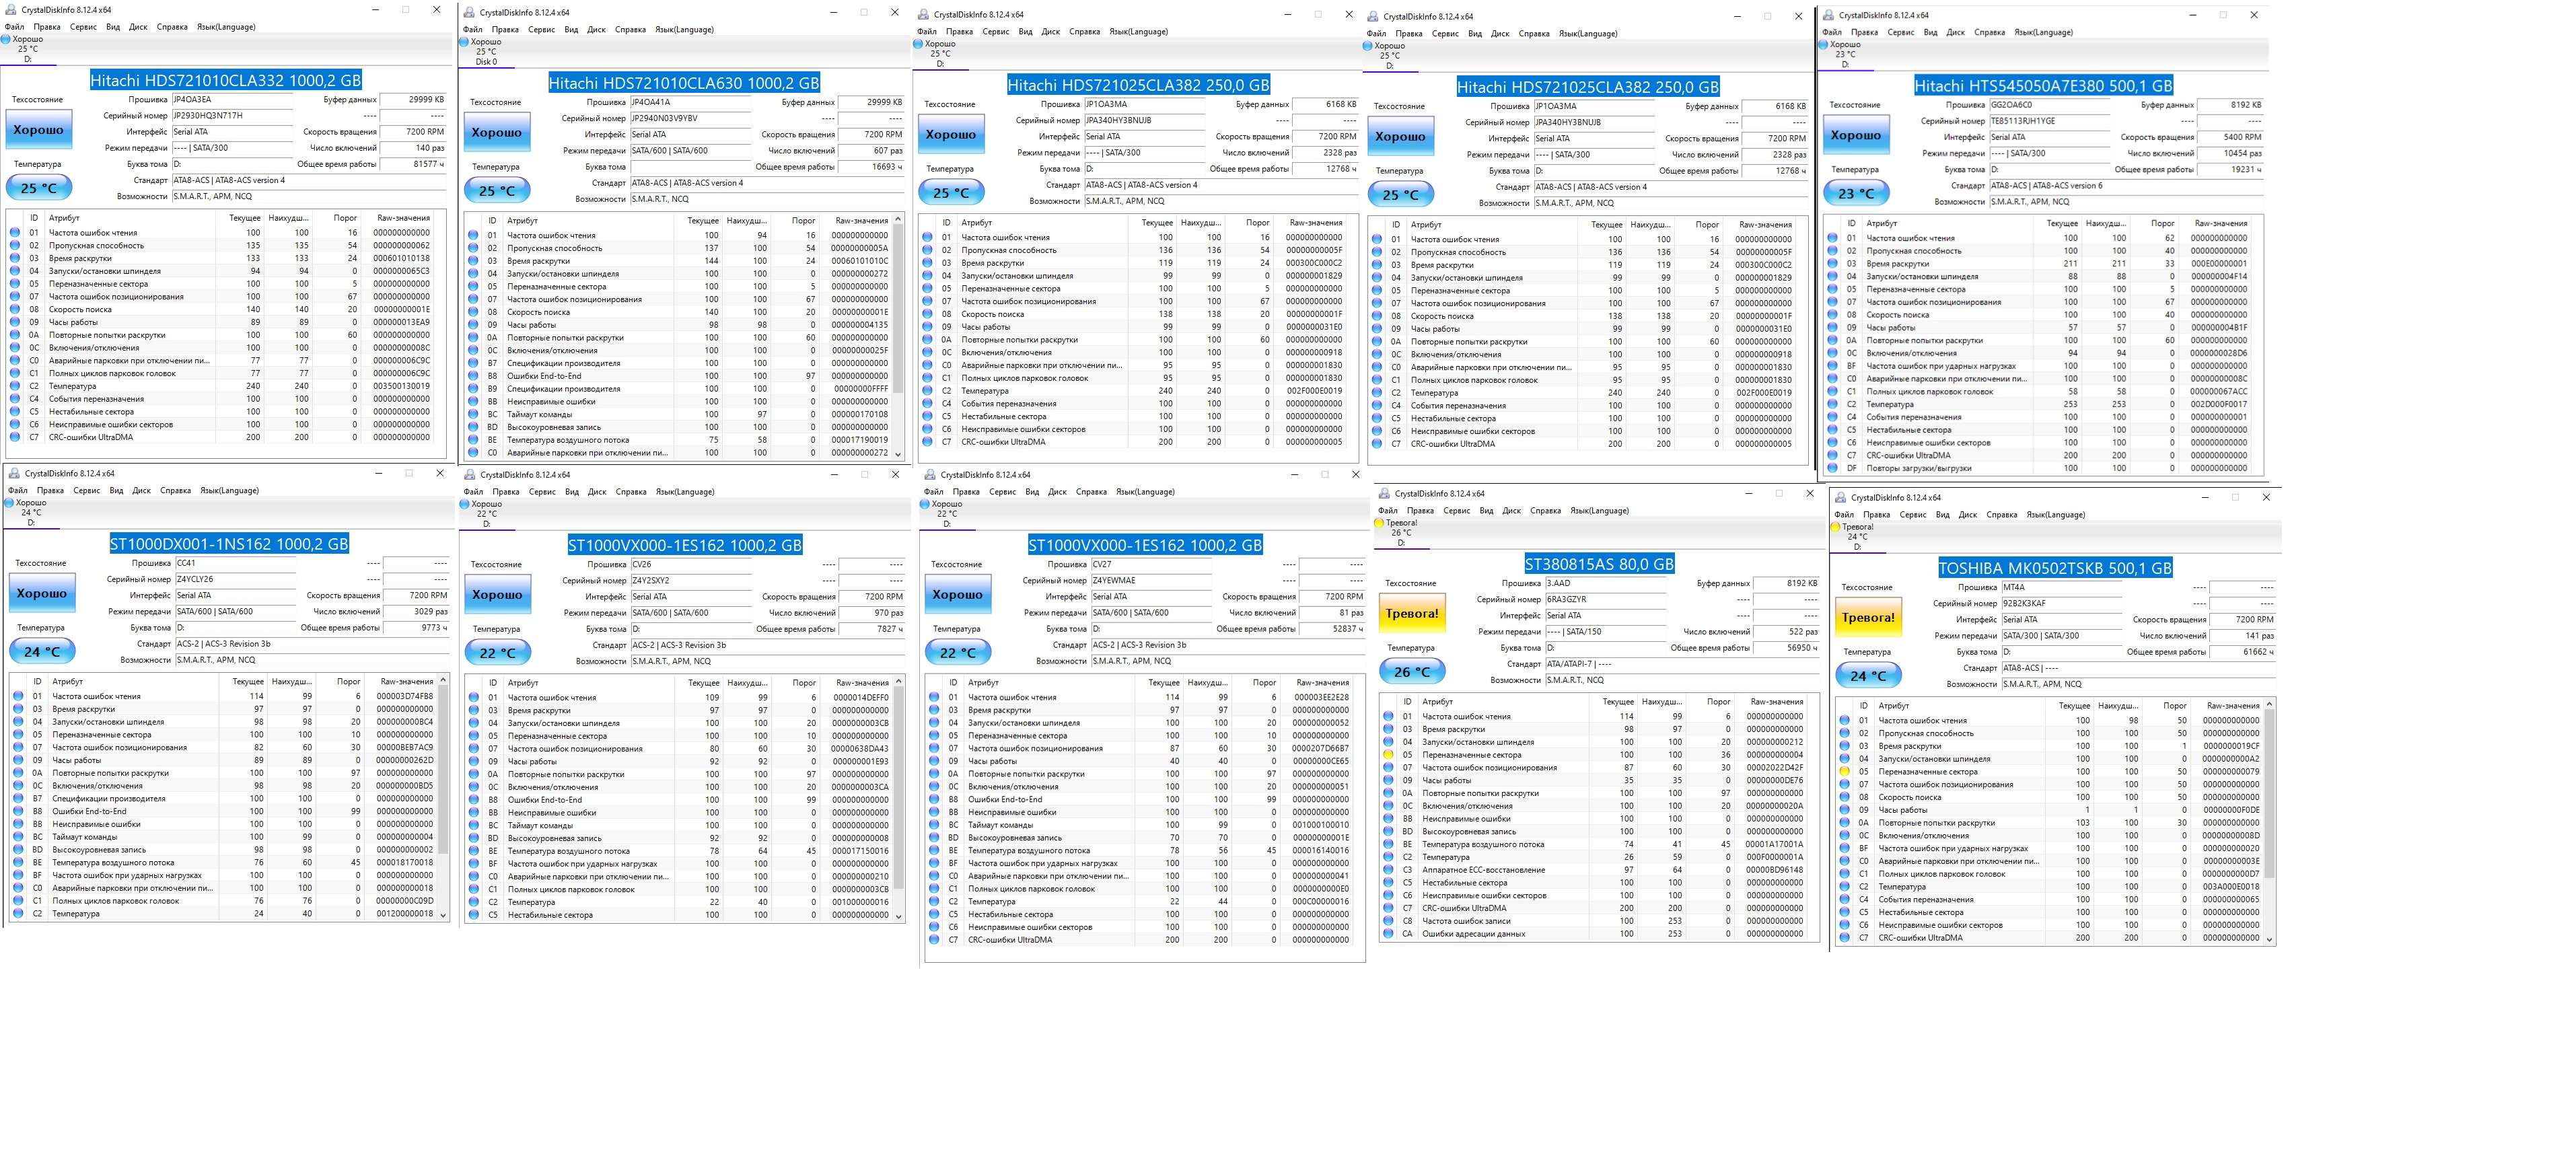Click the yellow Reallocated Sectors status icon in TOSHIBA MK0502TSKB window
This screenshot has height=1168, width=2576.
(1844, 772)
